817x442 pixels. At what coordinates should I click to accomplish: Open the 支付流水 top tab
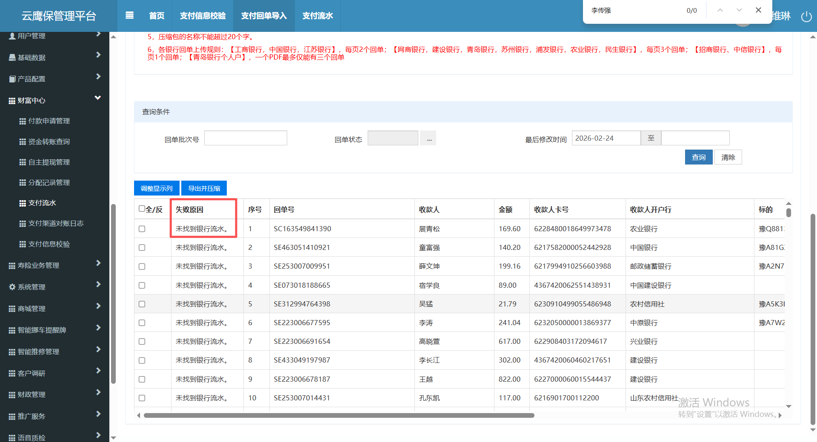pos(317,16)
